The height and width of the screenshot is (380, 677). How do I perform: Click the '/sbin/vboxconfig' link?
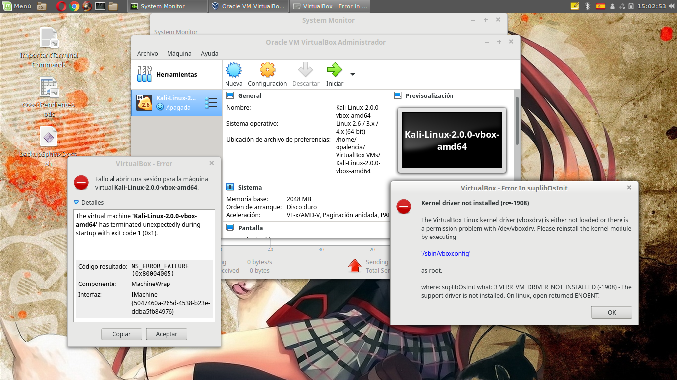[x=446, y=253]
